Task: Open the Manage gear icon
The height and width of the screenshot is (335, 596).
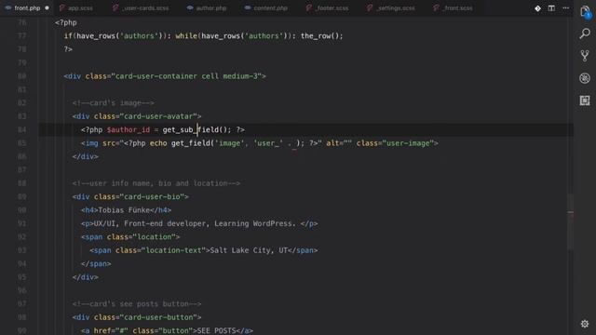Action: 585,324
